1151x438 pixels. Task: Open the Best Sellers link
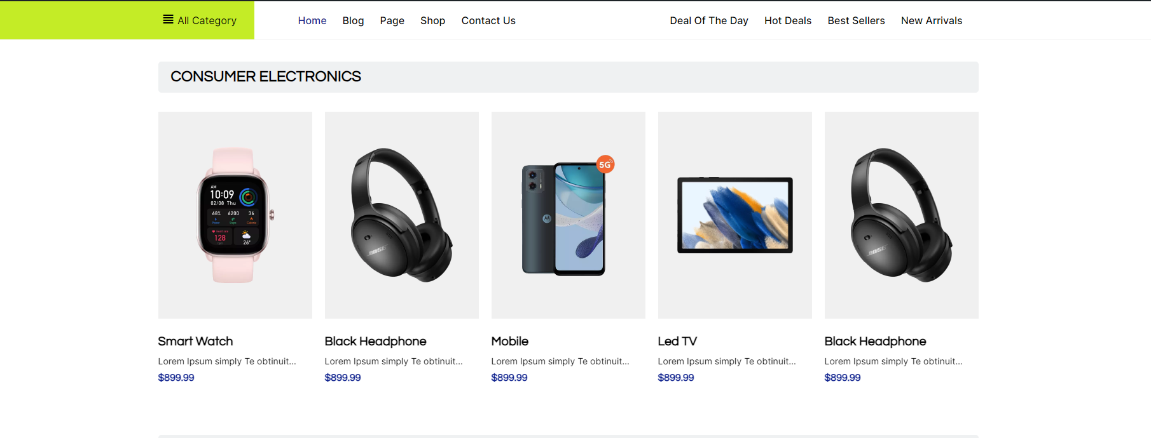pos(856,21)
